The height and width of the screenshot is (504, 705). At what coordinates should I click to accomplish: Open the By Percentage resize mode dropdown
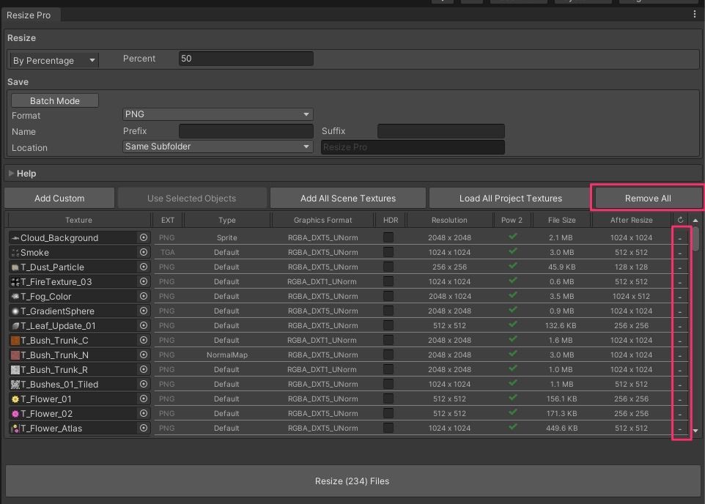pyautogui.click(x=54, y=60)
